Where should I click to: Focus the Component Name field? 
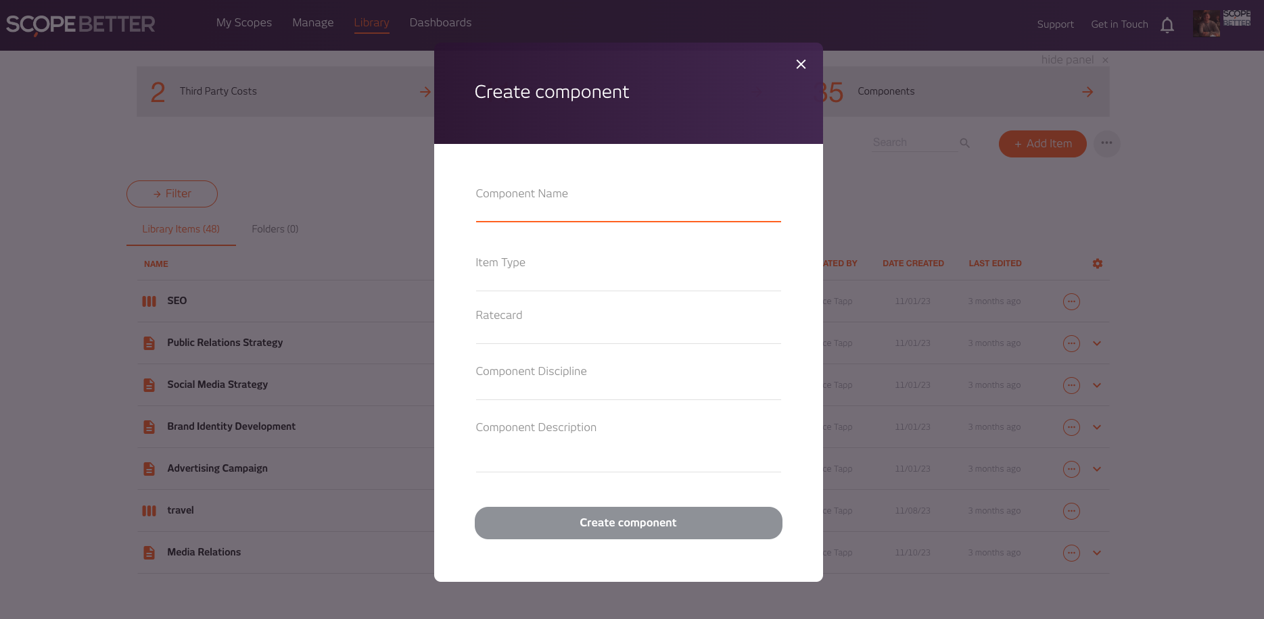pos(628,201)
